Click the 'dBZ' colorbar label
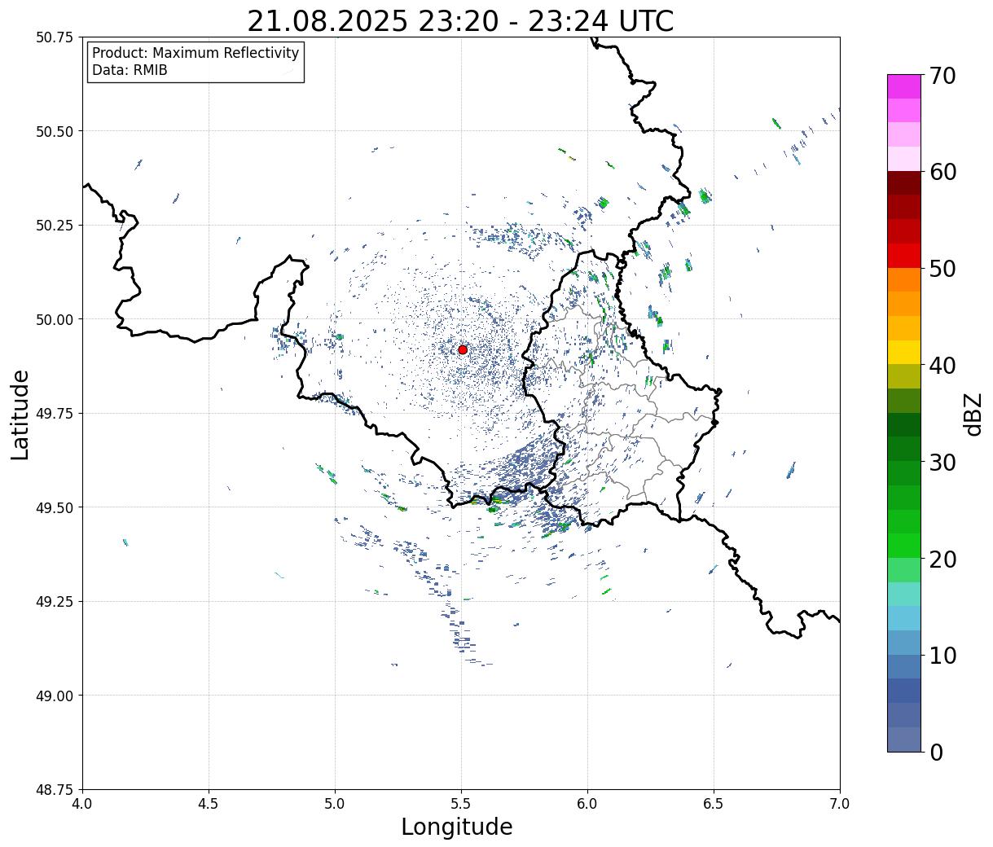The image size is (993, 847). click(x=973, y=413)
